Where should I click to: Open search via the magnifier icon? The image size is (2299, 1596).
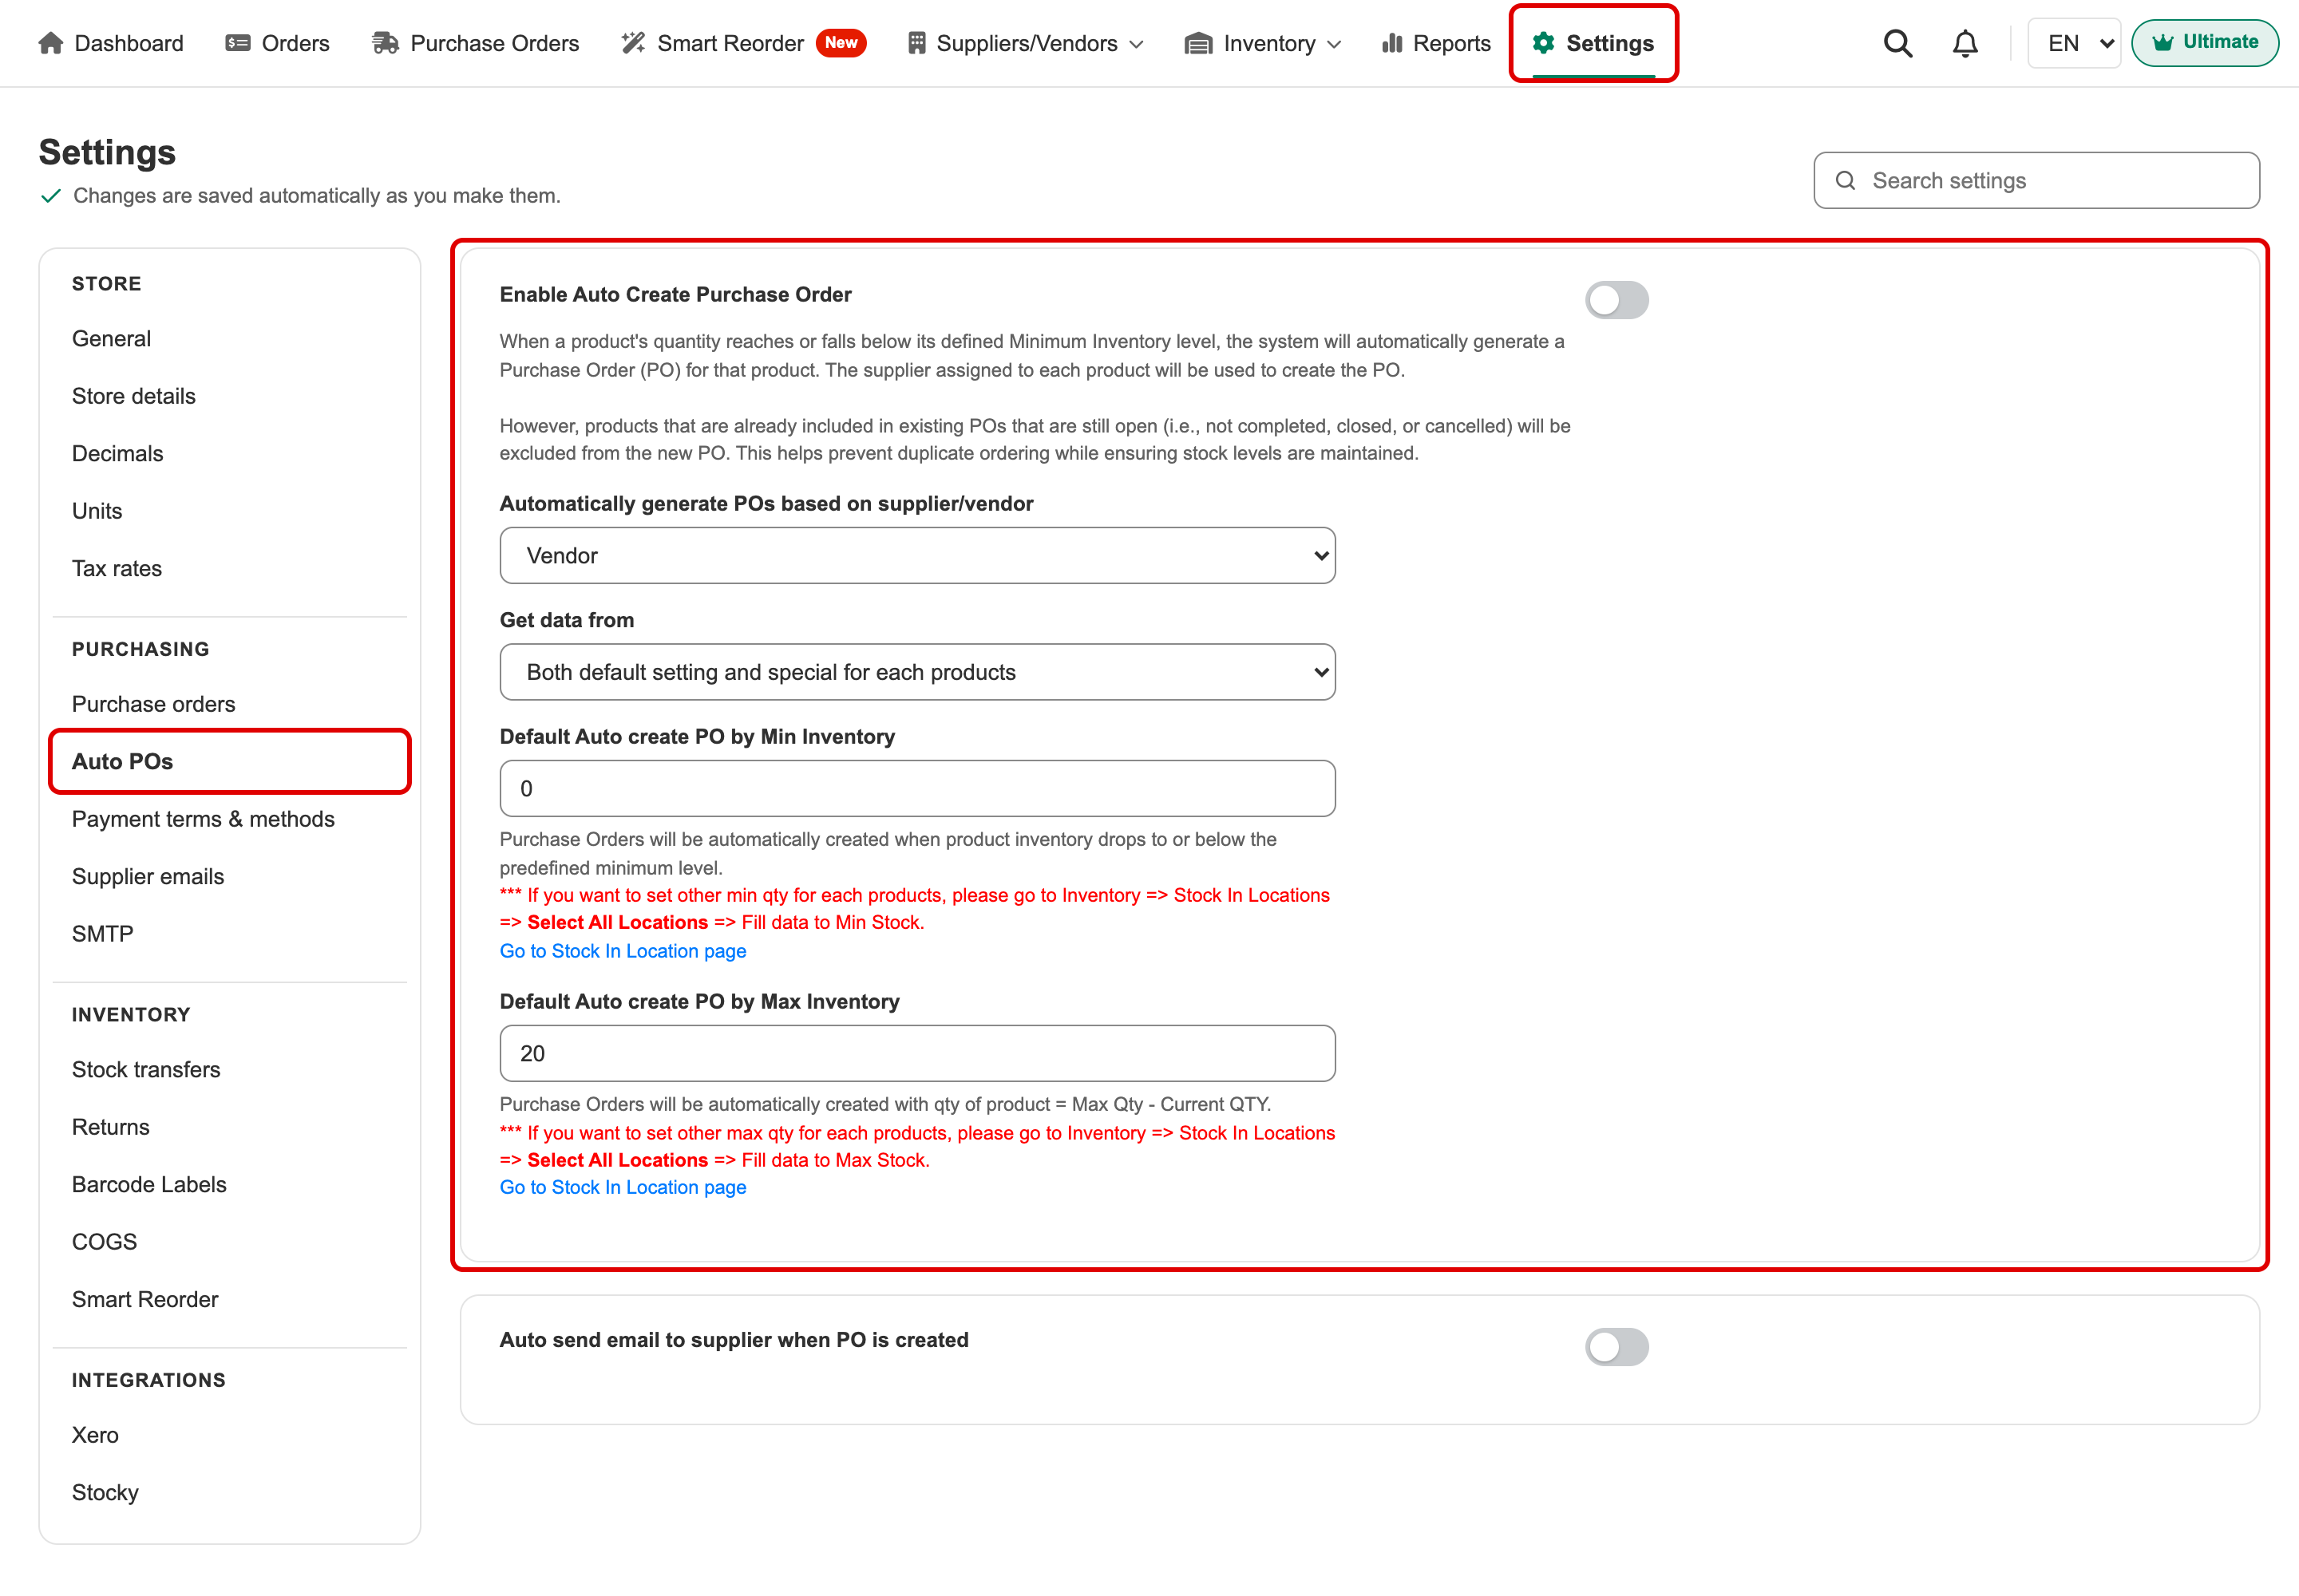point(1897,43)
